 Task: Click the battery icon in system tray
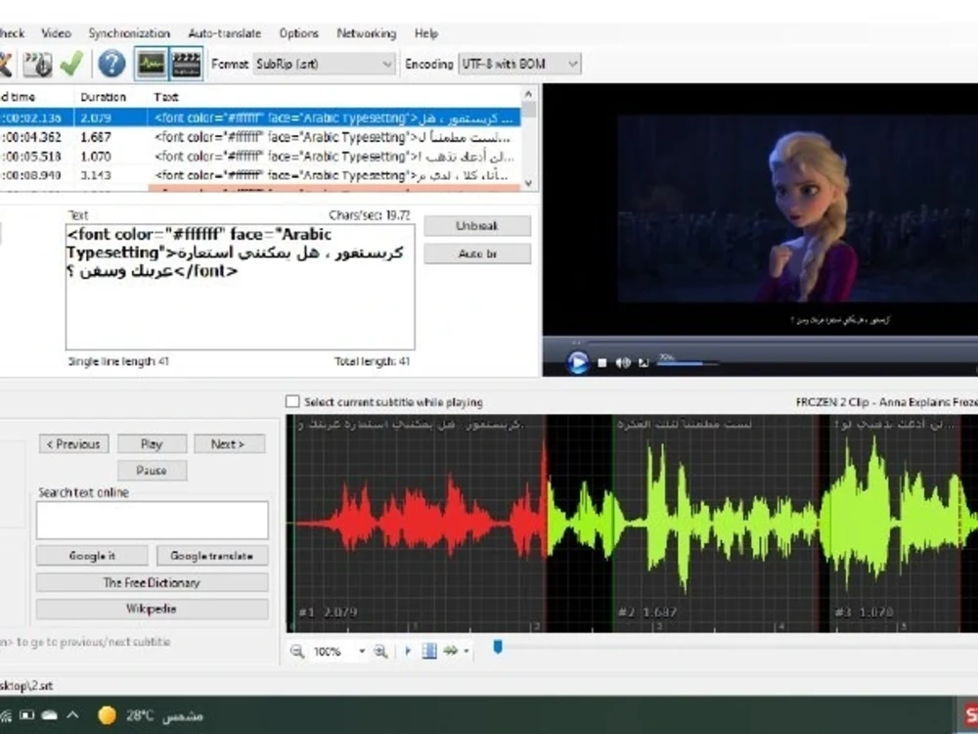pos(26,715)
